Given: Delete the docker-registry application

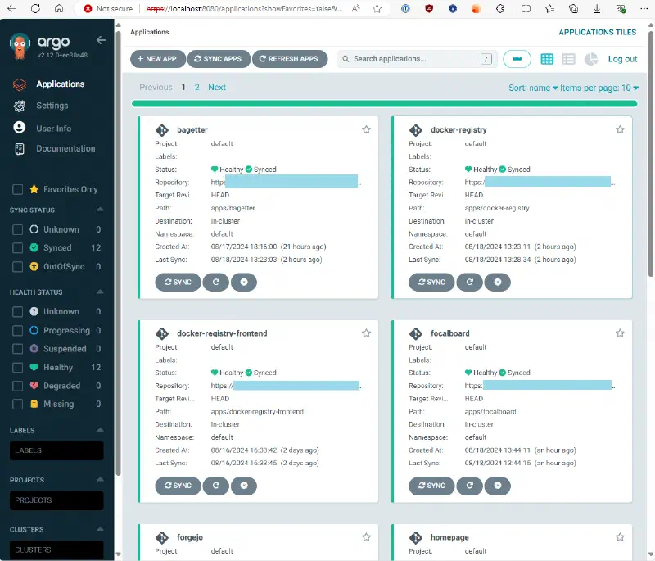Looking at the screenshot, I should tap(498, 282).
